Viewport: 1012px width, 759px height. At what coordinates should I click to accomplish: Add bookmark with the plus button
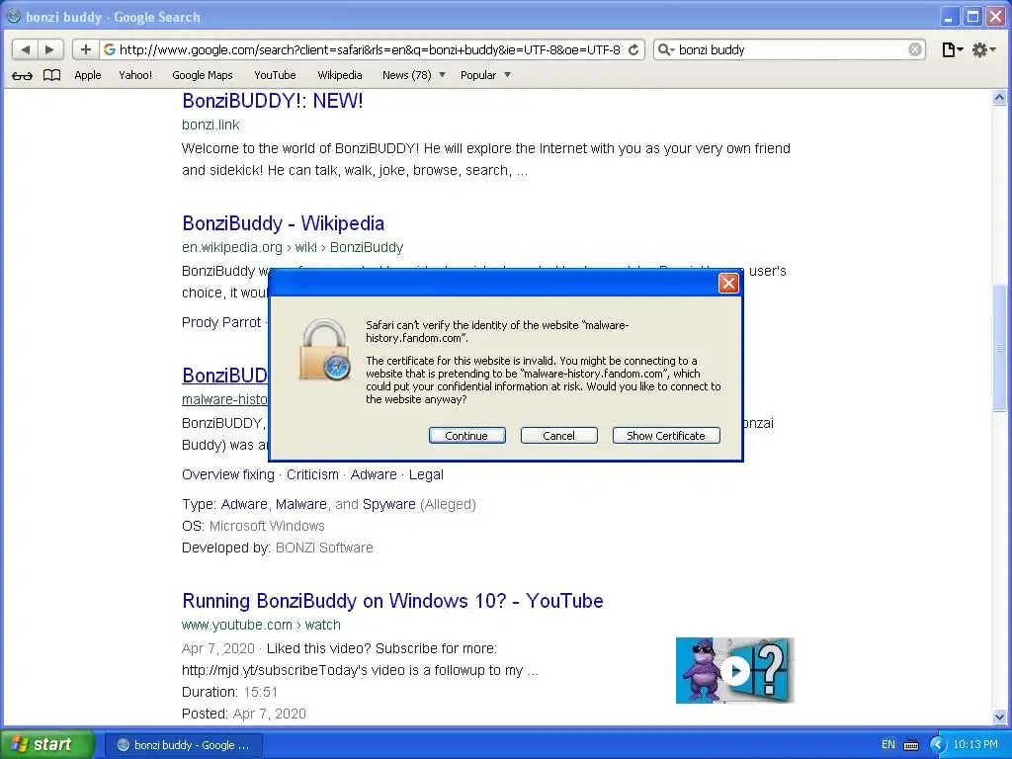point(85,49)
